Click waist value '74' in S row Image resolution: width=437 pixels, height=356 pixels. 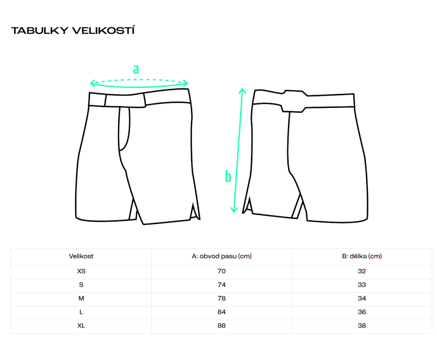click(222, 285)
